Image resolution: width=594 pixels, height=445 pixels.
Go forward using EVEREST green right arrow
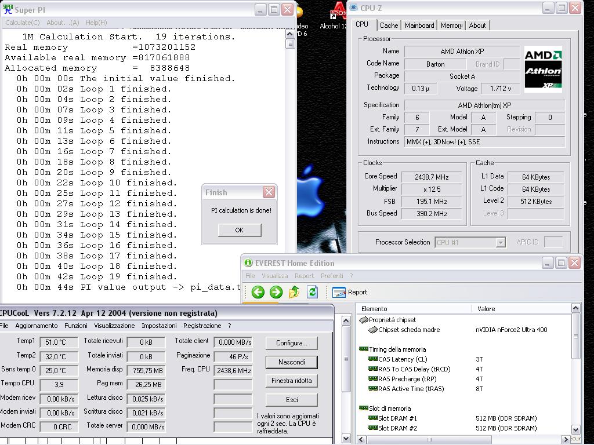tap(276, 292)
